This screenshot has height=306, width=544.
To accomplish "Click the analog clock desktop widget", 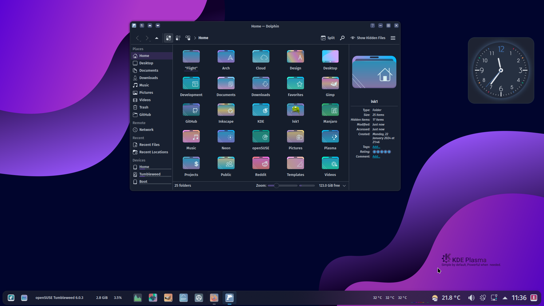I will [x=501, y=70].
